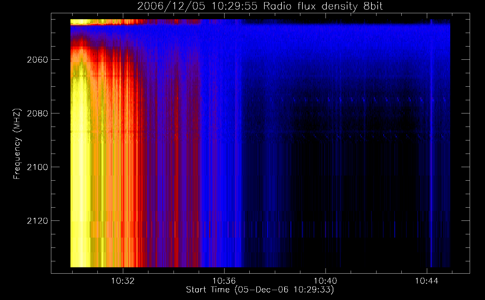Click the 10:32 time tick label
This screenshot has width=485, height=300.
(123, 281)
